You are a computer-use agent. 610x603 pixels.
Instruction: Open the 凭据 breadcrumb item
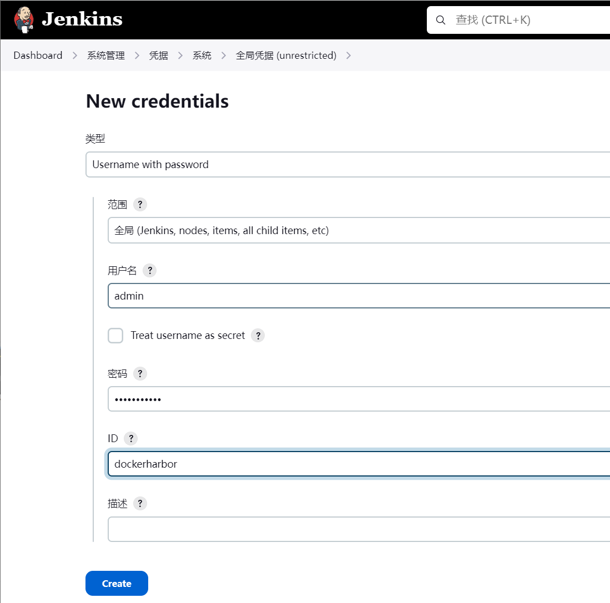click(158, 55)
